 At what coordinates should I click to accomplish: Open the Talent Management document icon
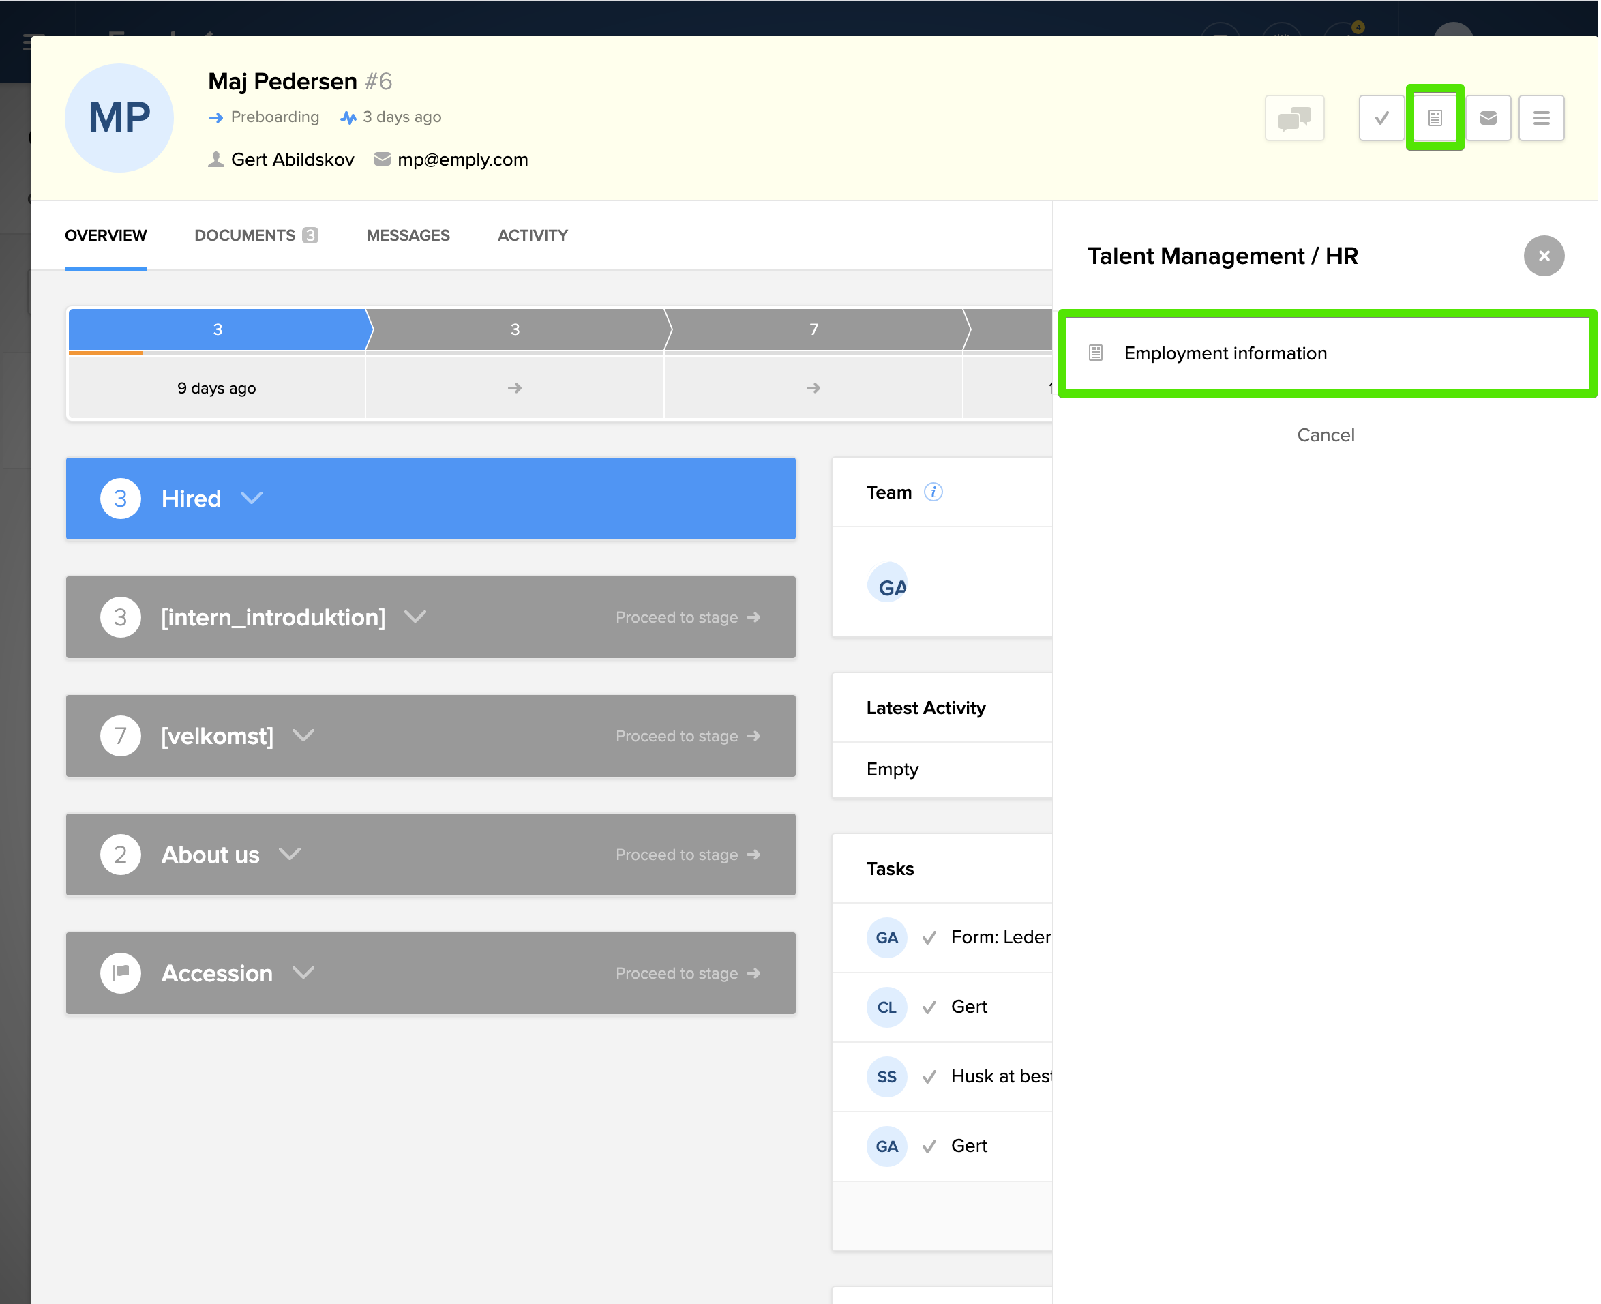click(x=1435, y=118)
